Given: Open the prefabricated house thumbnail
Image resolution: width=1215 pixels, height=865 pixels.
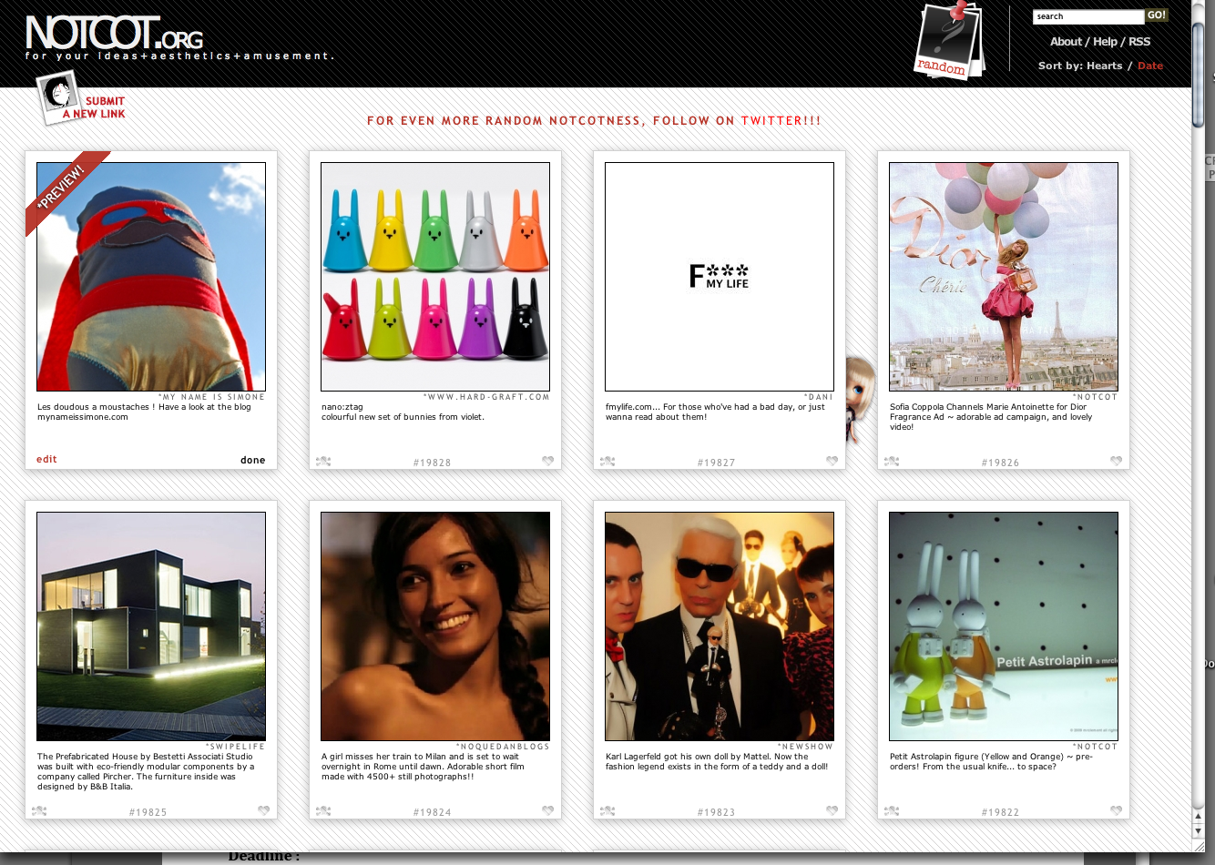Looking at the screenshot, I should pos(151,626).
